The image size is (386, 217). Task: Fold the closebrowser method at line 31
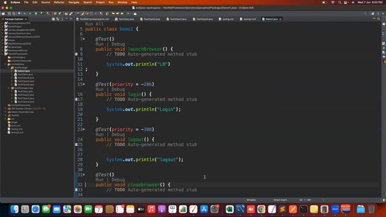coord(84,175)
